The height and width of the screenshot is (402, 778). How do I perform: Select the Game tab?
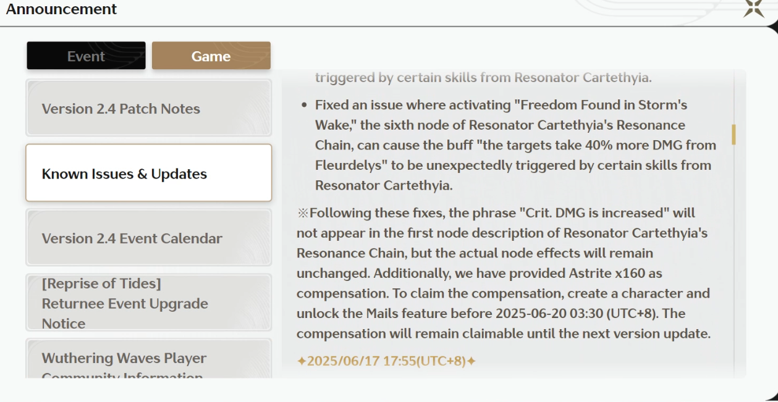pyautogui.click(x=211, y=56)
